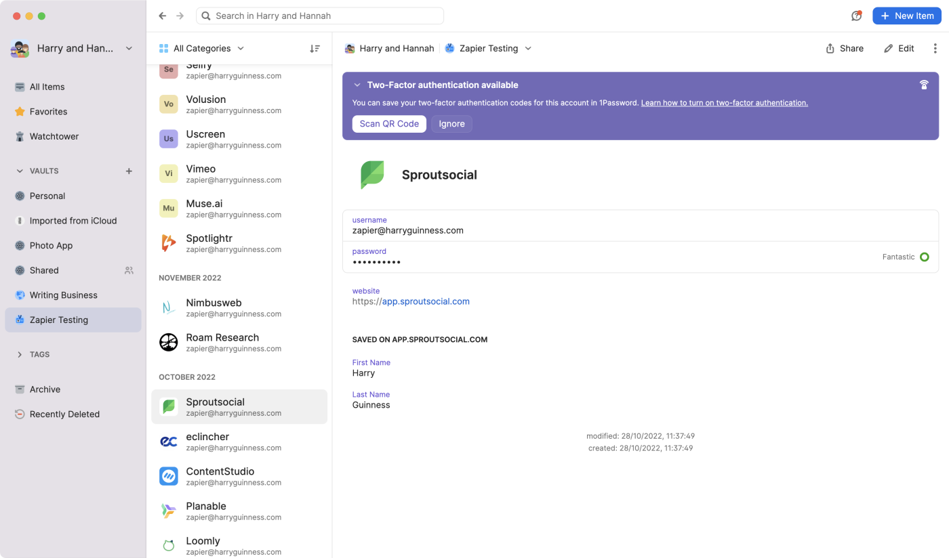The height and width of the screenshot is (558, 949).
Task: Open the three-dot more options menu
Action: pos(935,49)
